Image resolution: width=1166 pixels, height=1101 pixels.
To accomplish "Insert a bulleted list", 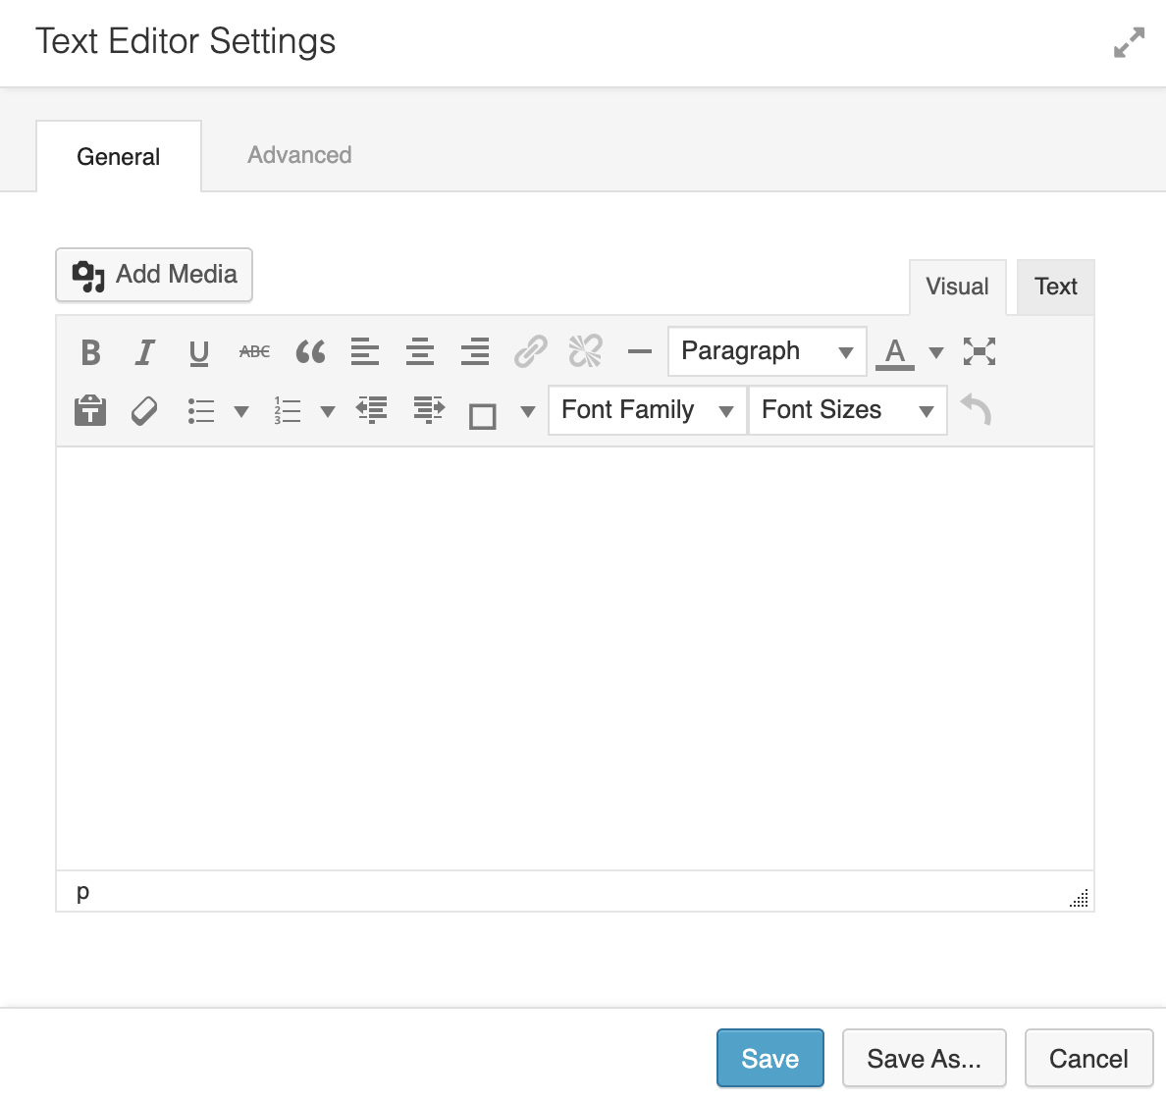I will (201, 410).
